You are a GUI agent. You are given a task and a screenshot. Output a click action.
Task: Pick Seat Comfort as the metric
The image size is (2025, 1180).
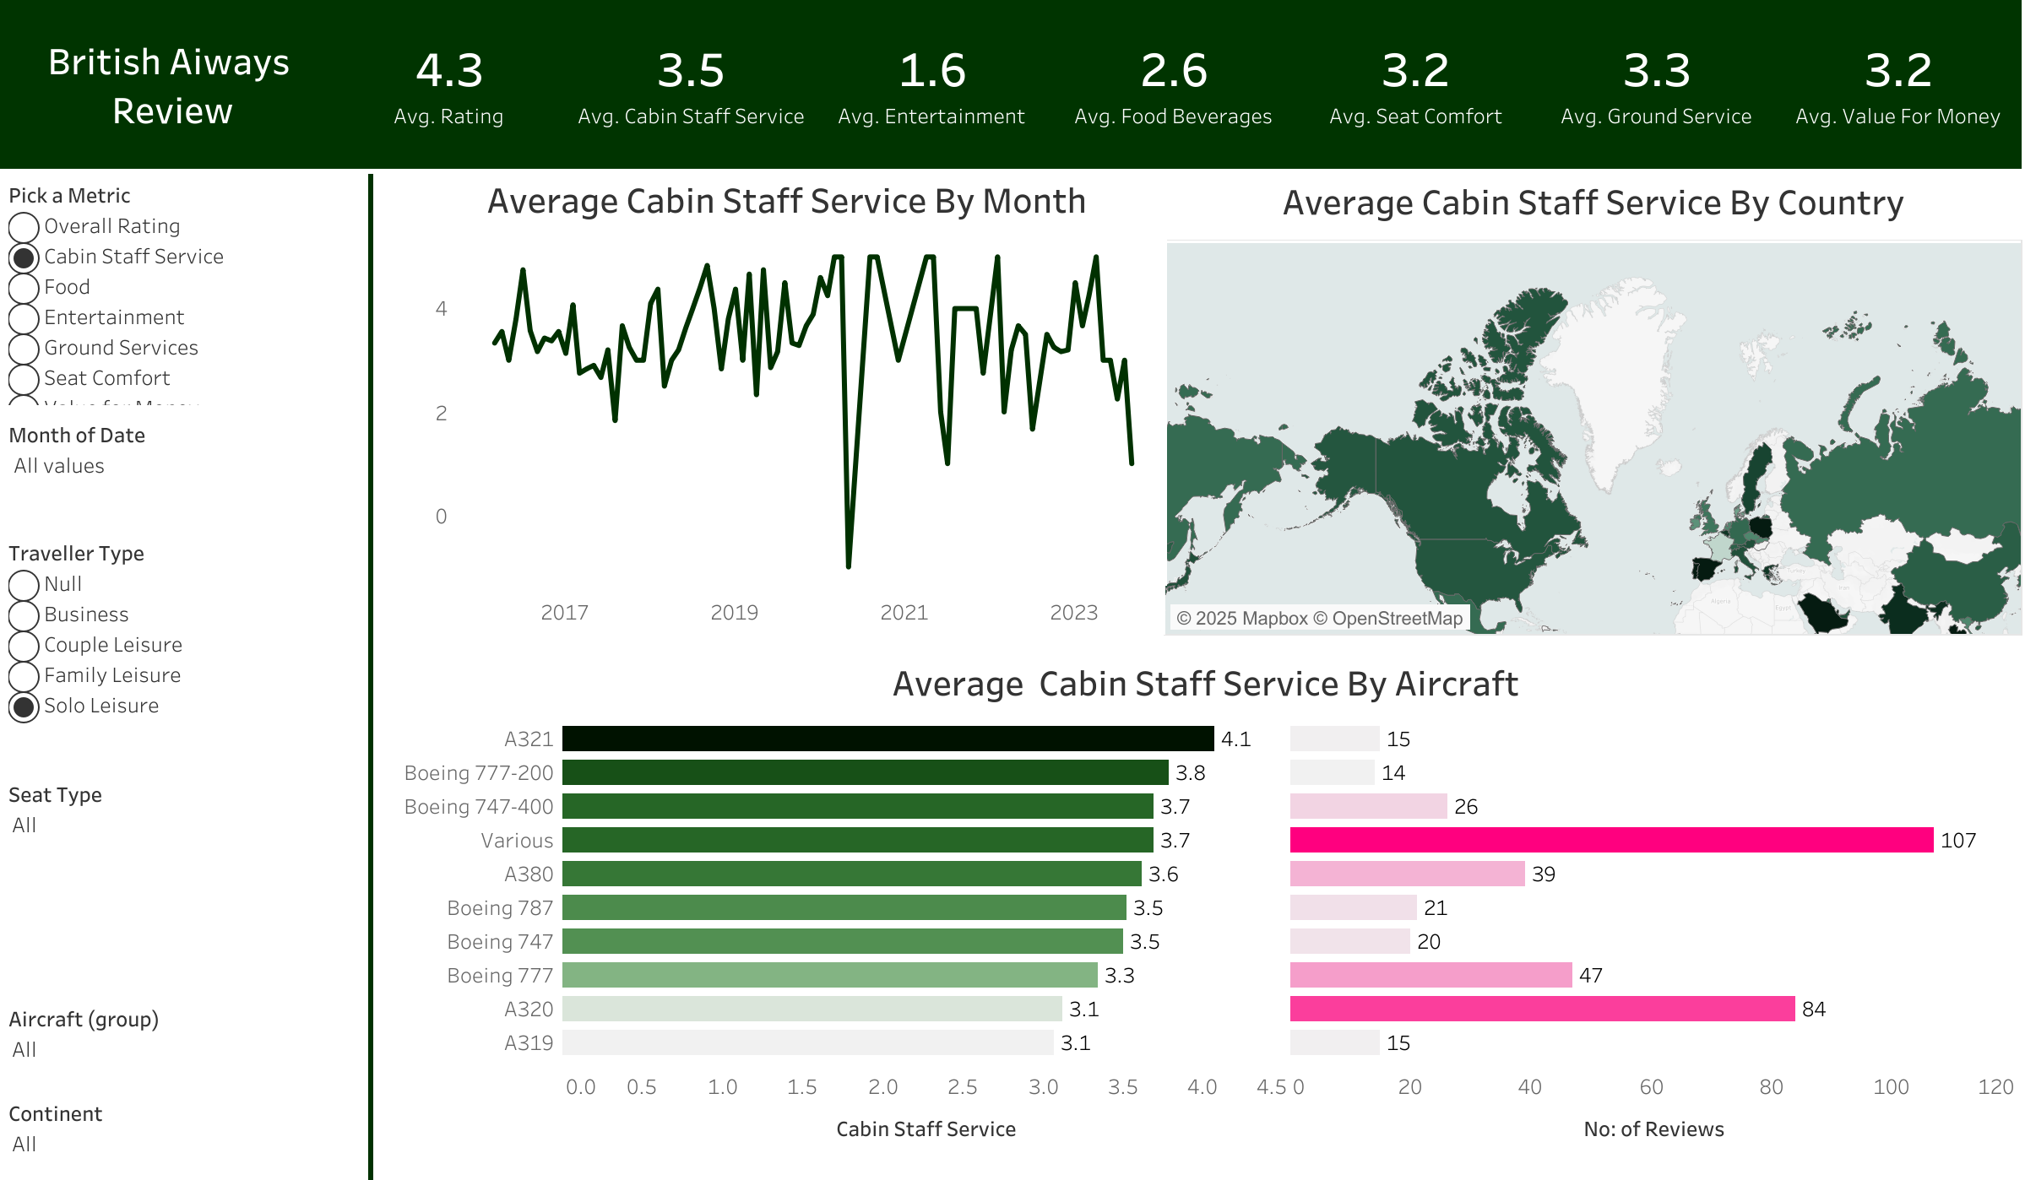click(24, 379)
